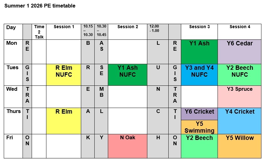Viewport: 263px width, 159px height.
Task: Click the Summer 1 2026 PE timetable title
Action: pyautogui.click(x=40, y=6)
